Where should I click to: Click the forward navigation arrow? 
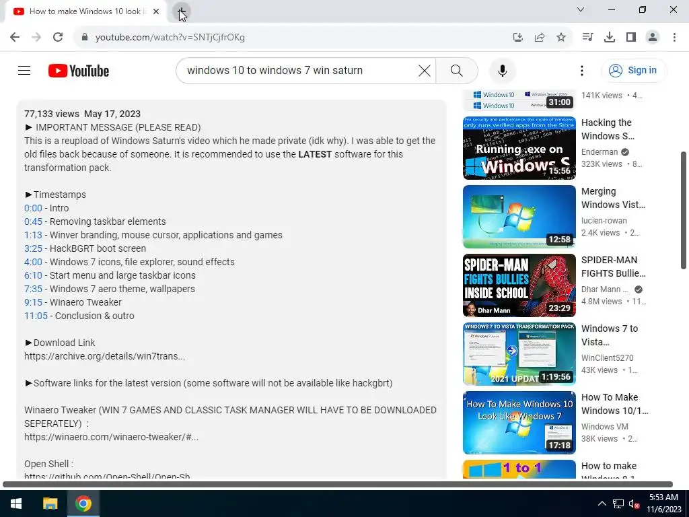coord(36,37)
